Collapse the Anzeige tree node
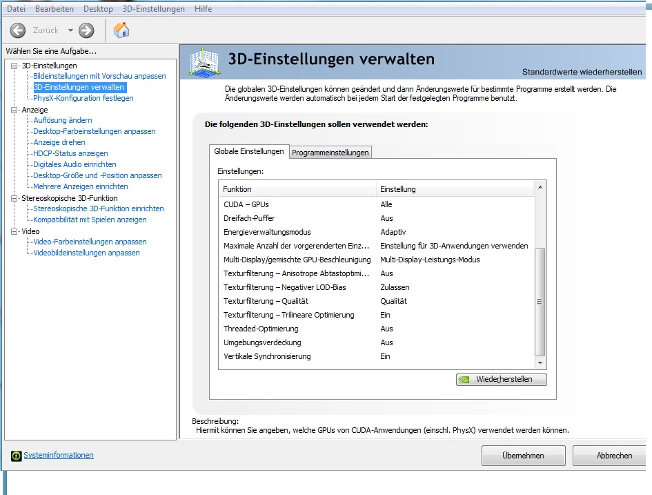This screenshot has width=652, height=495. (x=14, y=110)
